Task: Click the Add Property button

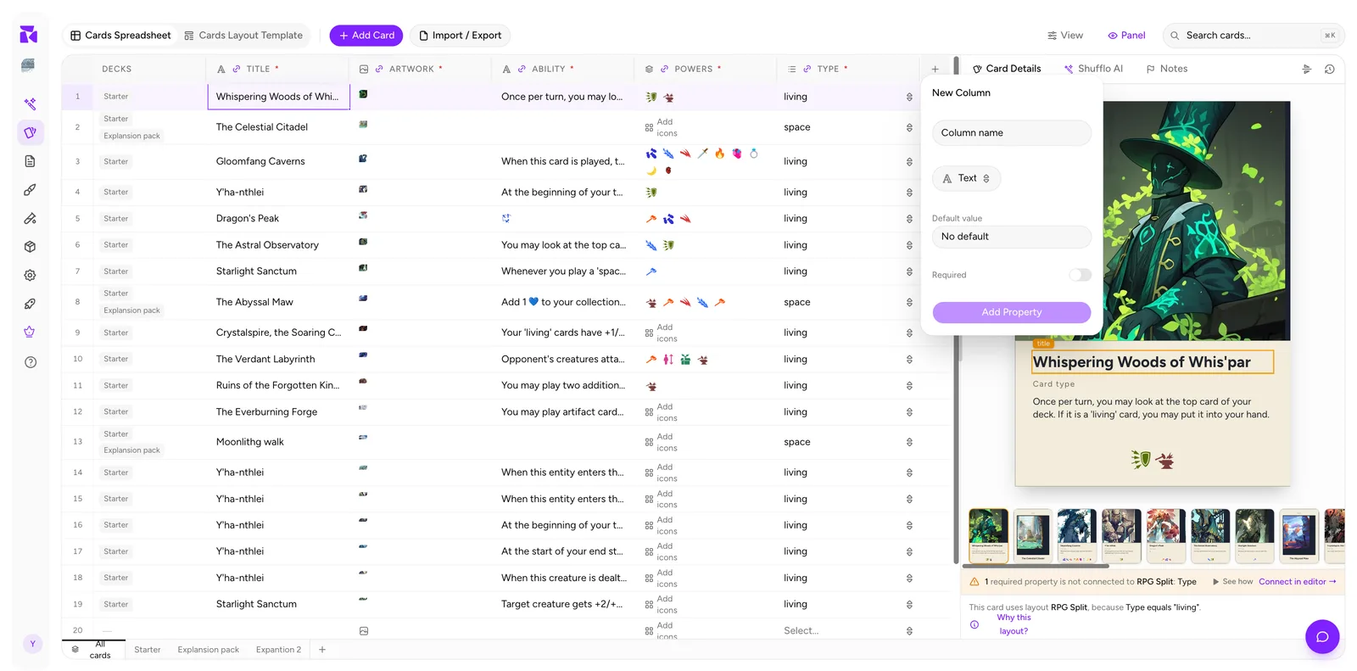Action: 1012,312
